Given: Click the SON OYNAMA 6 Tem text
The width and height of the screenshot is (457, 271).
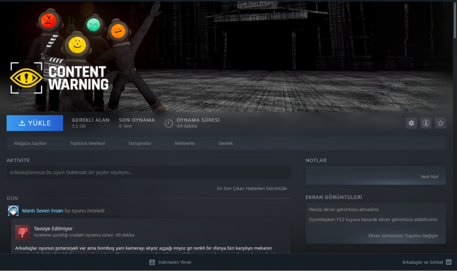Looking at the screenshot, I should tap(137, 123).
